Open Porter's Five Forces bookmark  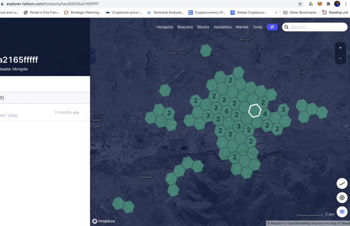42,13
